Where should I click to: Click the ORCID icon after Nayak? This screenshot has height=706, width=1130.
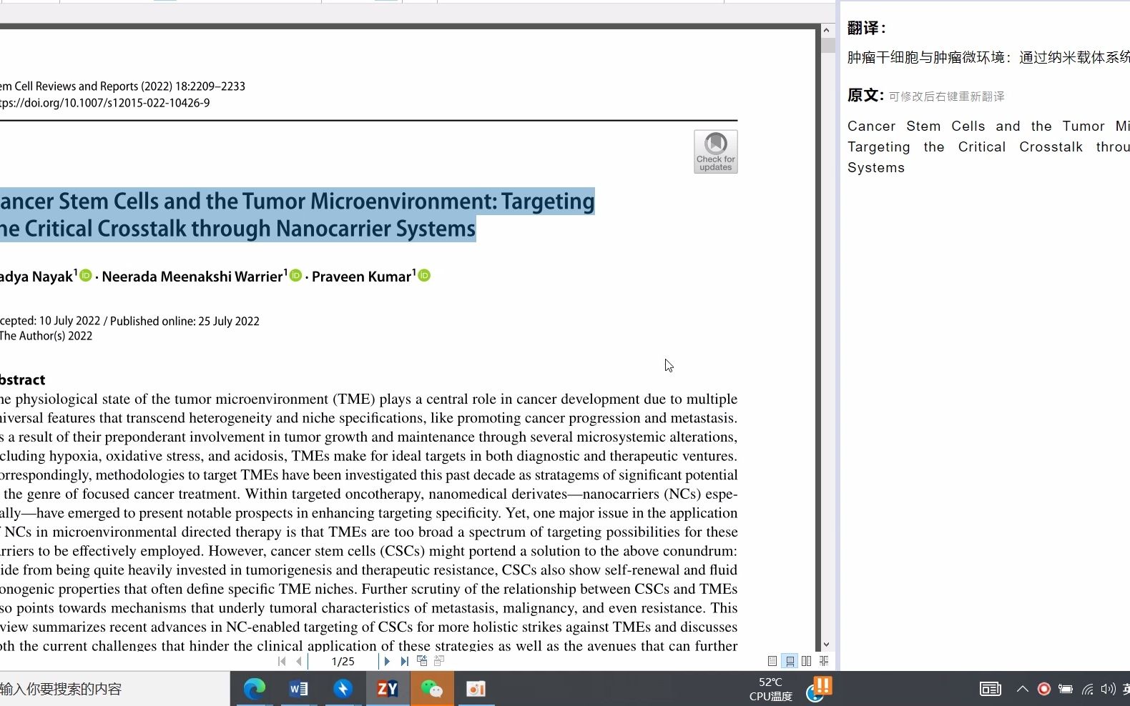pyautogui.click(x=86, y=275)
